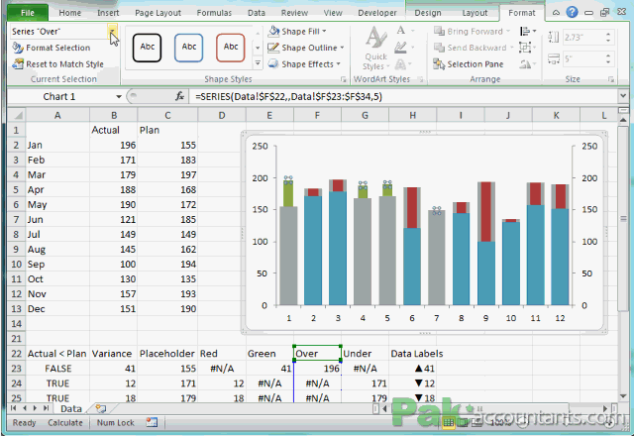Open the Shape Styles dialog launcher
This screenshot has height=436, width=634.
[344, 79]
